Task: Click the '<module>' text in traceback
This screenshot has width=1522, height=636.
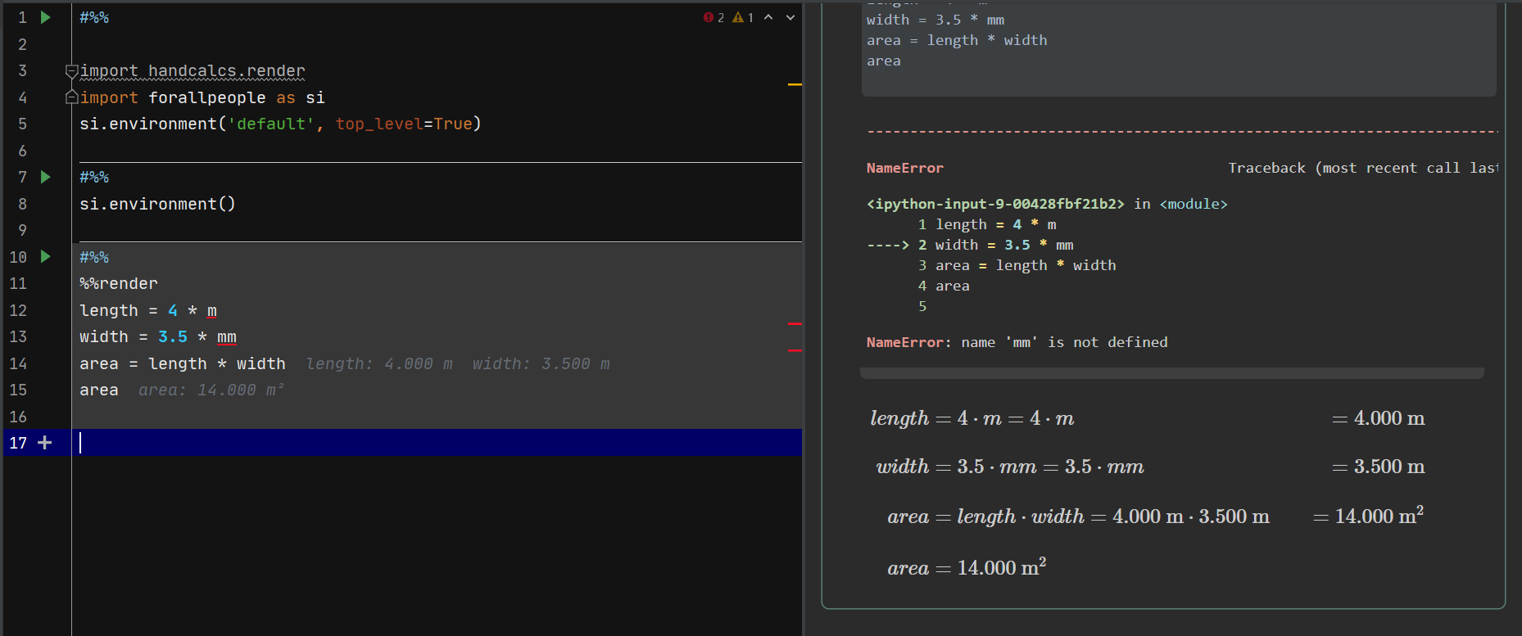Action: pyautogui.click(x=1194, y=204)
